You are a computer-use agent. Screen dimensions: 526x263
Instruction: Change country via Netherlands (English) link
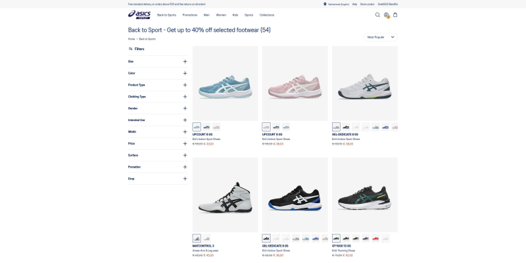(339, 5)
